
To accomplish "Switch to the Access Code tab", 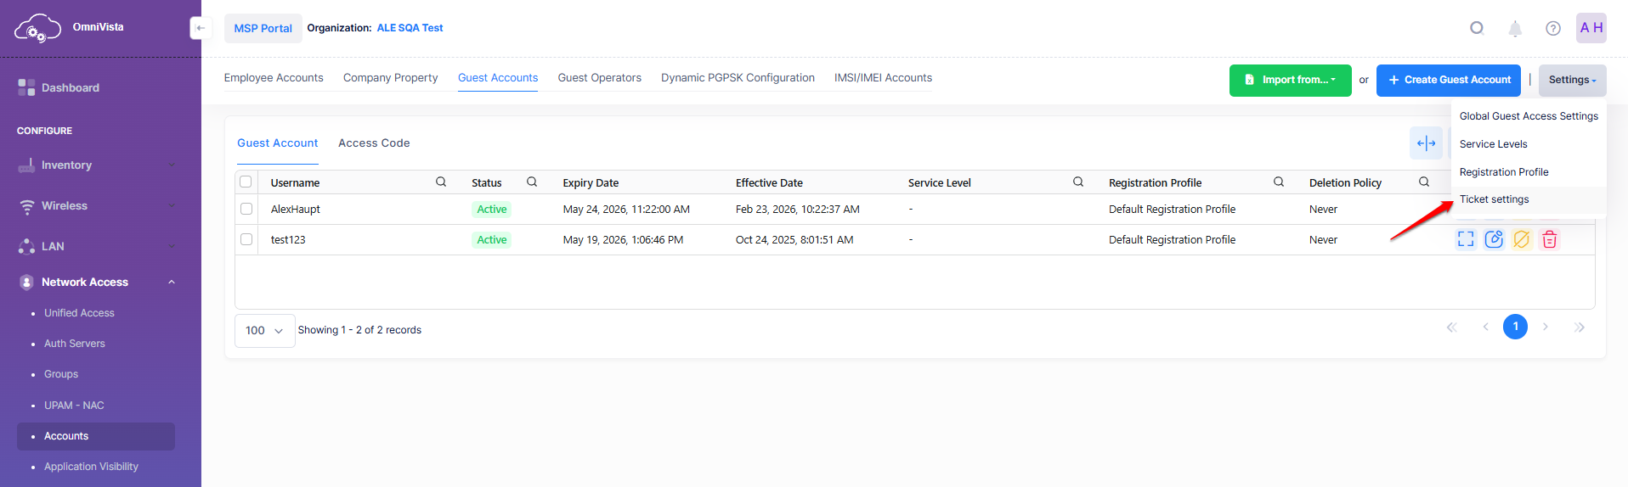I will pyautogui.click(x=374, y=143).
